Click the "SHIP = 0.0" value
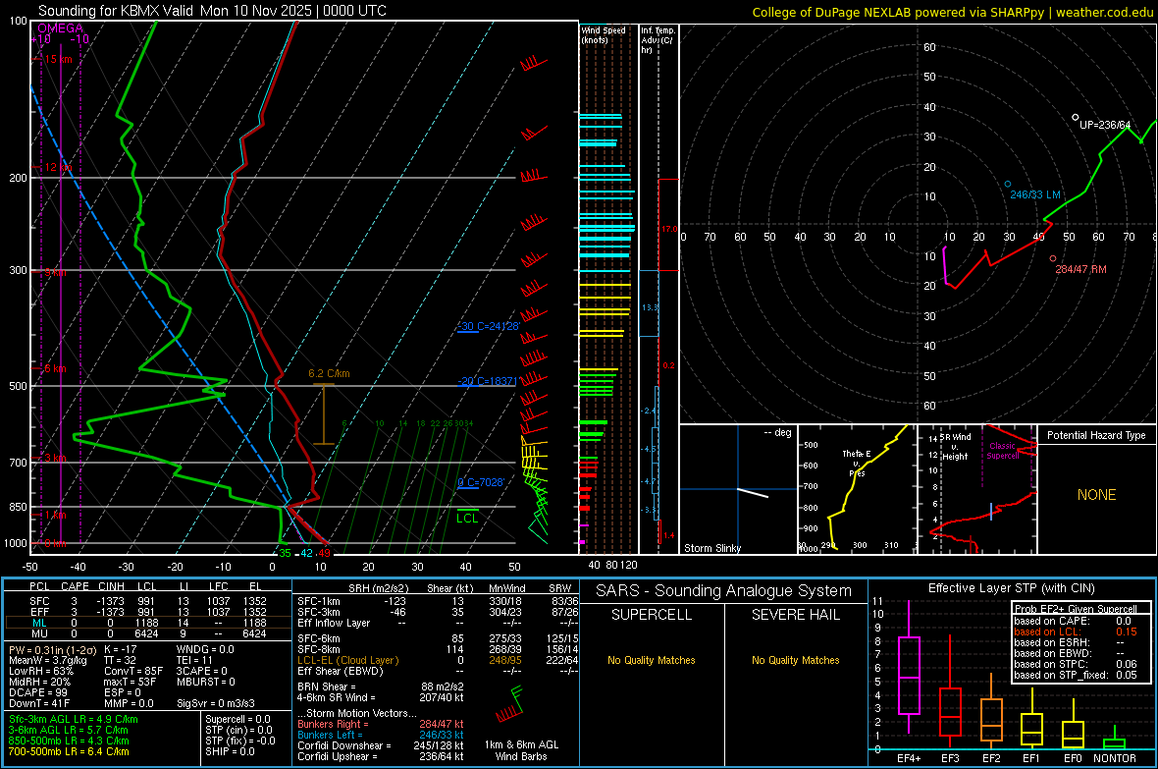The height and width of the screenshot is (769, 1158). coord(230,751)
